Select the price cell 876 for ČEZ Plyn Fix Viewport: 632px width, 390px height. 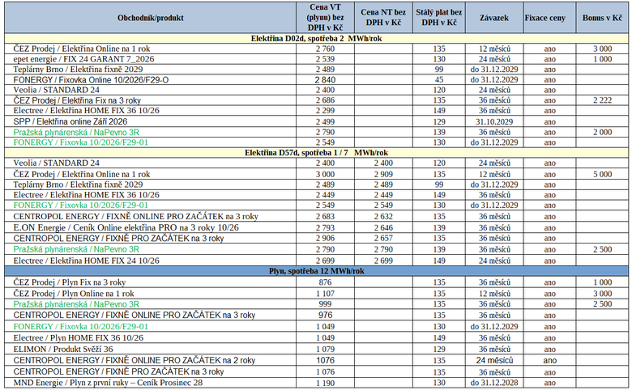[325, 282]
